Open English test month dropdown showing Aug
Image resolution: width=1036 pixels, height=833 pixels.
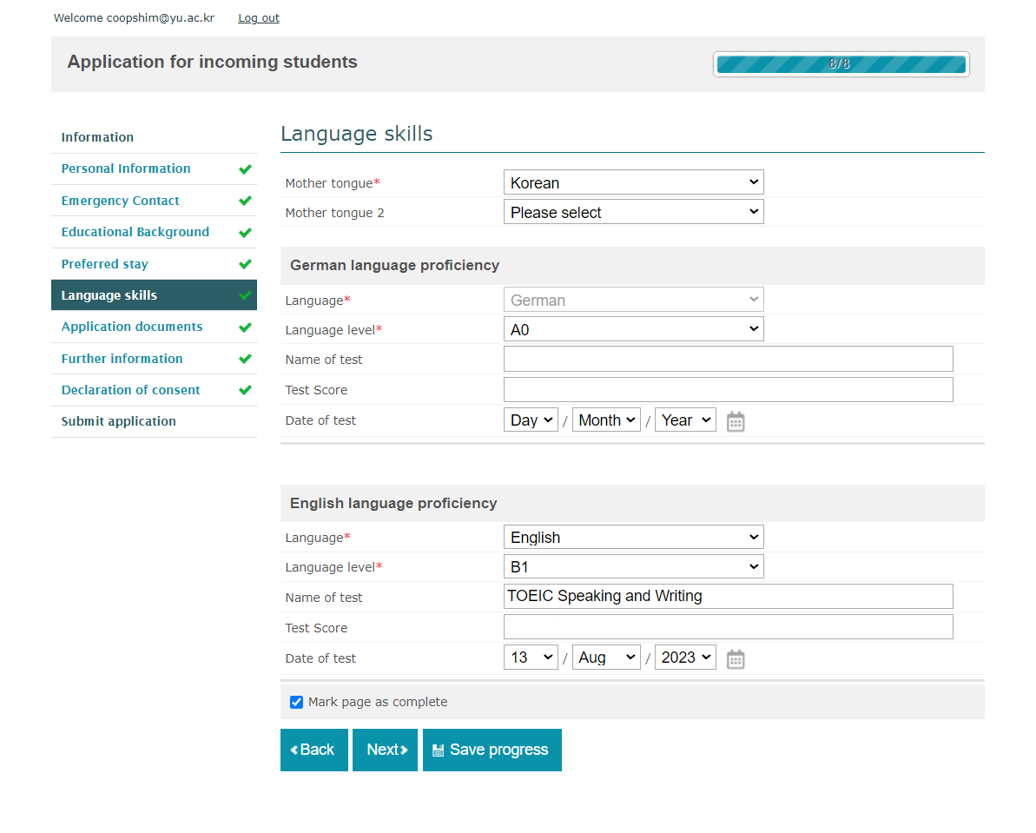[606, 658]
